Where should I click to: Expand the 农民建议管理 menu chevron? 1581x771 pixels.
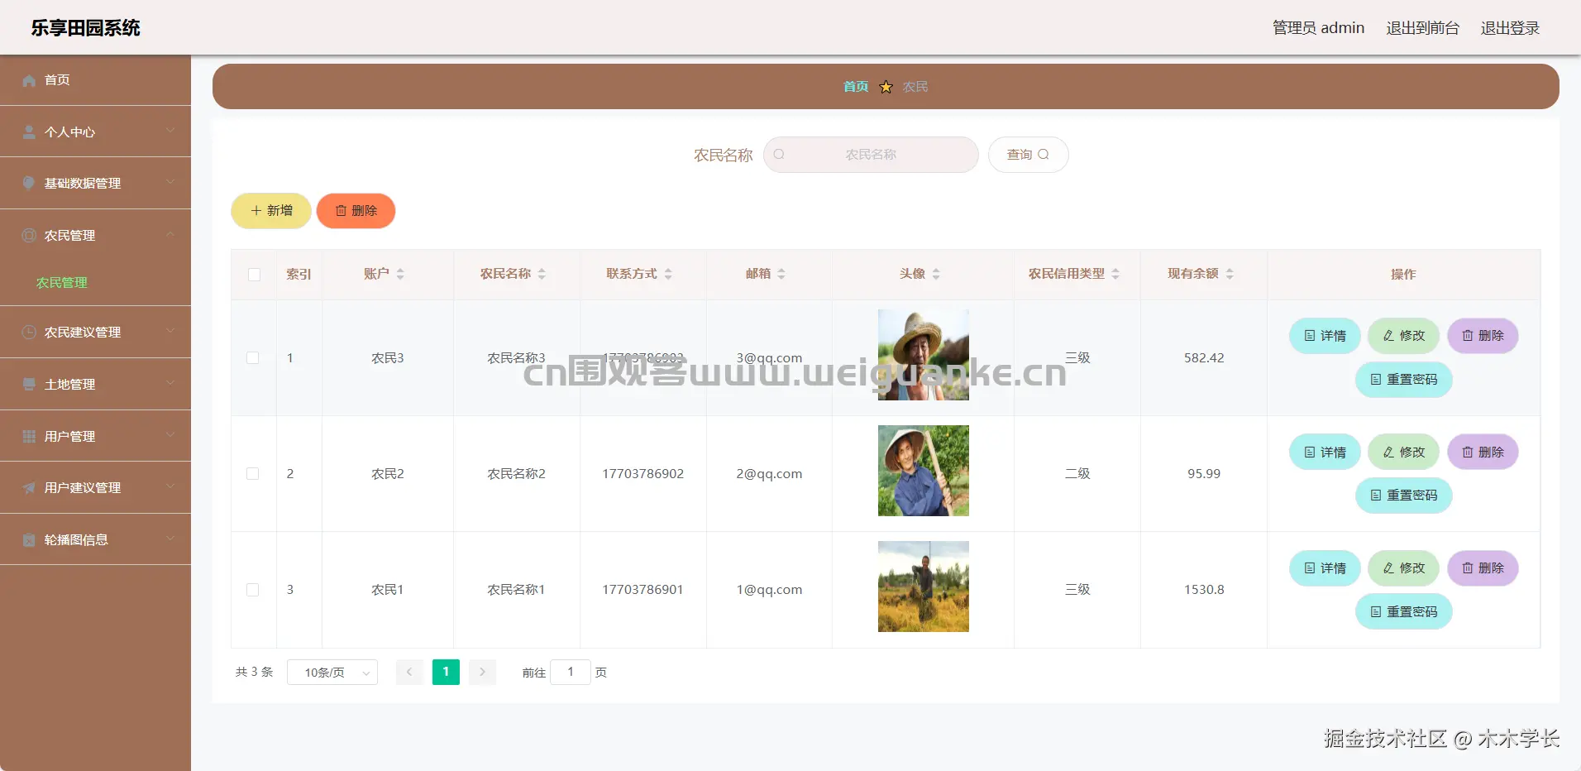tap(170, 331)
